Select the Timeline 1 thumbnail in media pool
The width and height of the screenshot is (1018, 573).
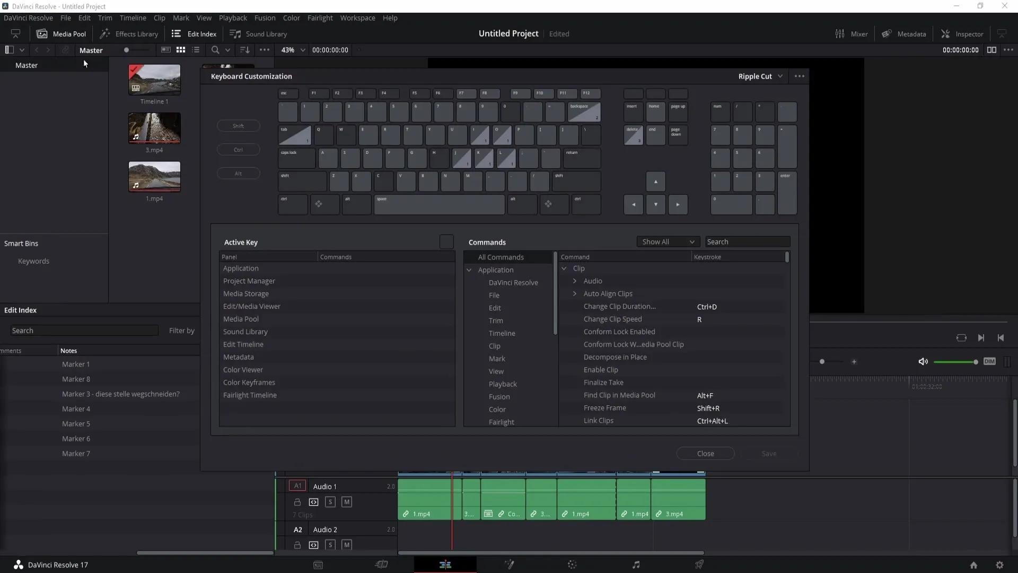(154, 80)
